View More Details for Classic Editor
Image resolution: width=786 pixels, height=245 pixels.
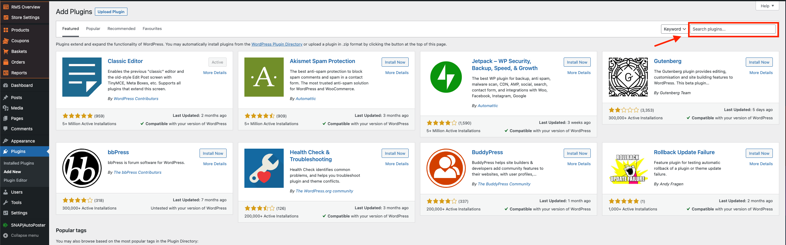pos(215,73)
